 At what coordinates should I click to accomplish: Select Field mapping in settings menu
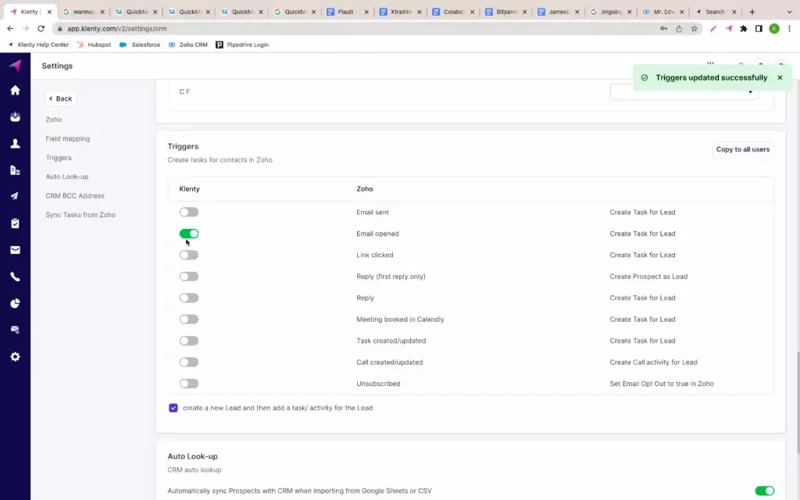pos(67,139)
